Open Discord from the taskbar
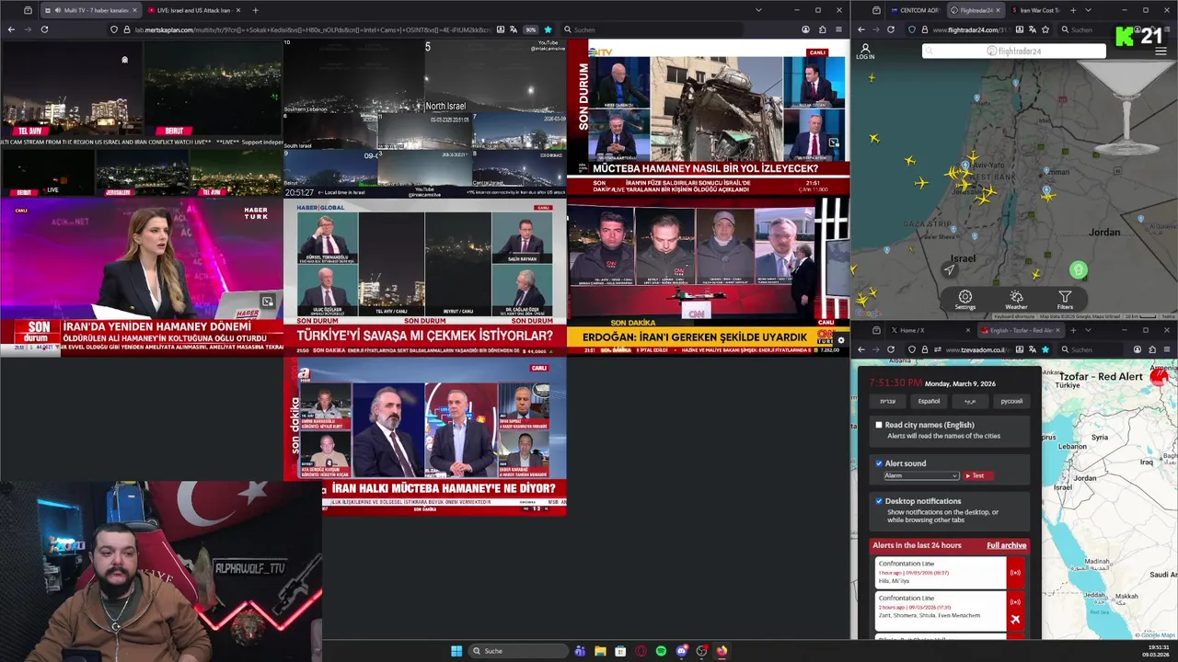Screen dimensions: 1178x662 pos(681,651)
